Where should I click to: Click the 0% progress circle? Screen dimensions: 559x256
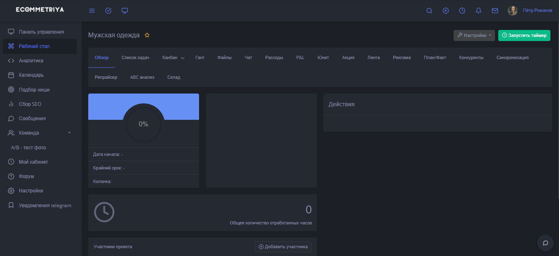[143, 124]
